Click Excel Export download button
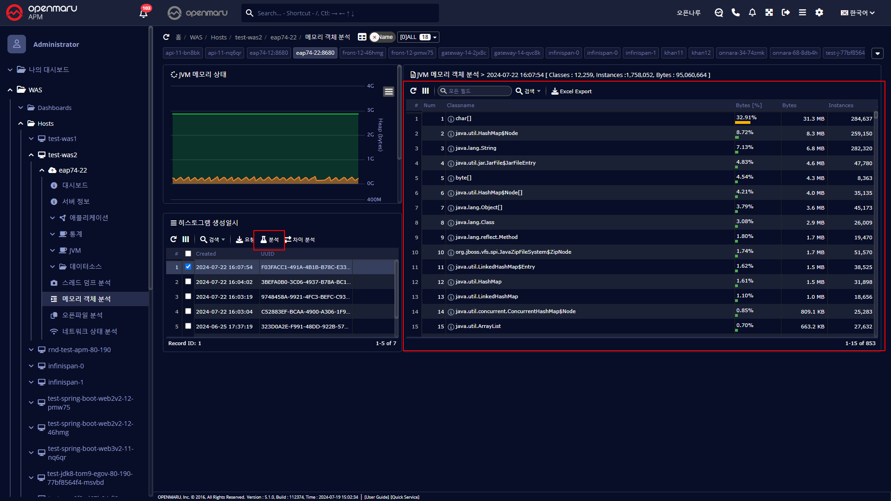 [x=571, y=91]
